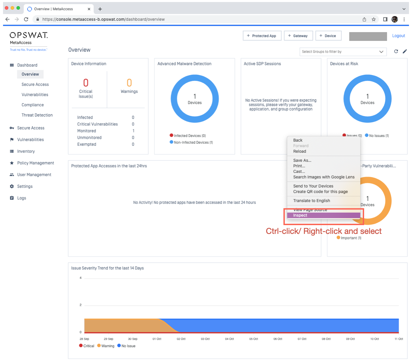This screenshot has height=362, width=411.
Task: Click the Logout link
Action: pos(399,36)
